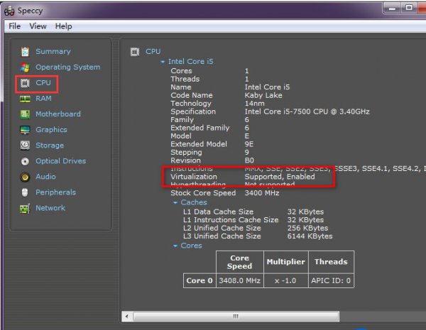Show the Graphics section label
Screen dimensions: 426x330
pos(51,130)
